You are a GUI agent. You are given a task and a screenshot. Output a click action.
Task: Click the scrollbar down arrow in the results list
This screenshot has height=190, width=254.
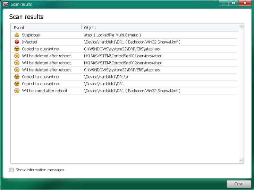(241, 160)
